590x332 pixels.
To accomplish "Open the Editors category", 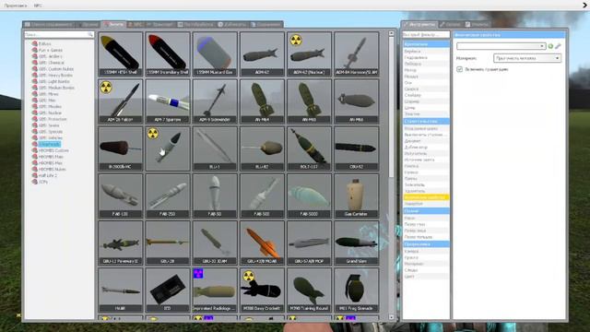I will pyautogui.click(x=44, y=43).
